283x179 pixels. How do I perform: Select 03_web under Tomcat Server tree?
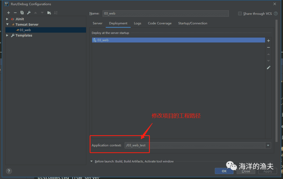point(46,30)
